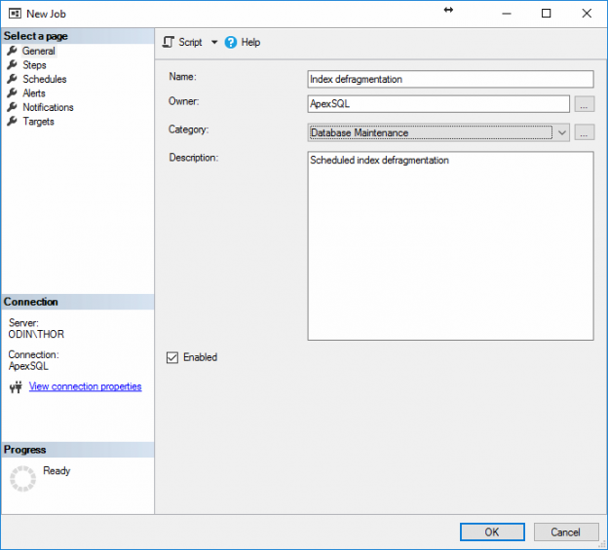Open Help via the question mark icon

230,42
